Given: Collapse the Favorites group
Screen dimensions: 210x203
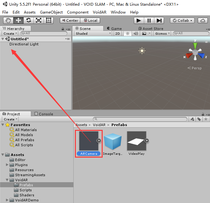Looking at the screenshot, I should tap(3, 125).
